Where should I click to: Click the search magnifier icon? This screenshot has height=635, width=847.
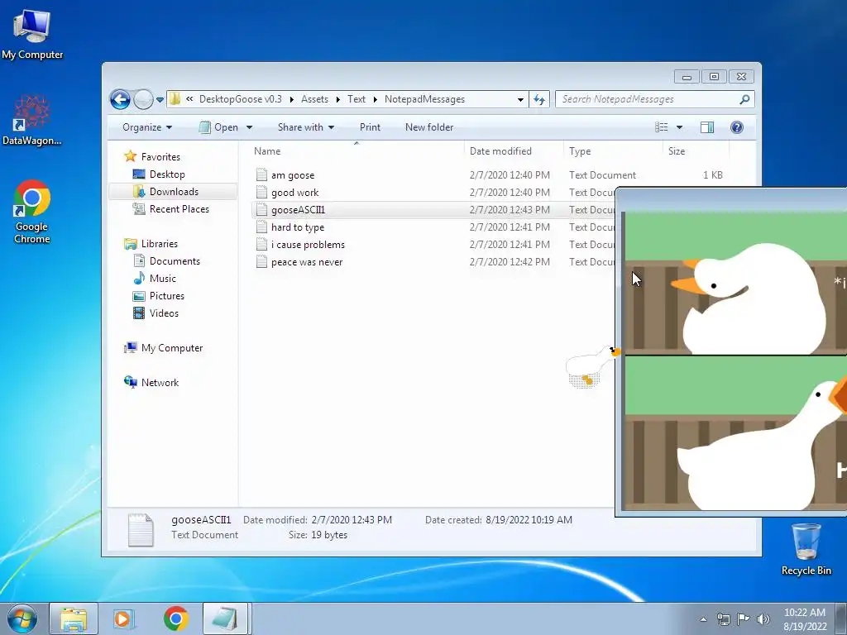click(x=745, y=99)
